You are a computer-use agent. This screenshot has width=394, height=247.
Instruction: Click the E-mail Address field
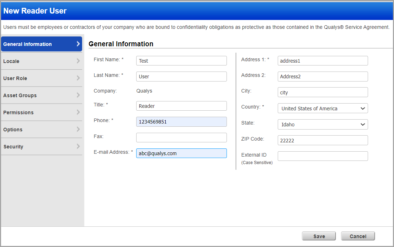[x=181, y=153]
